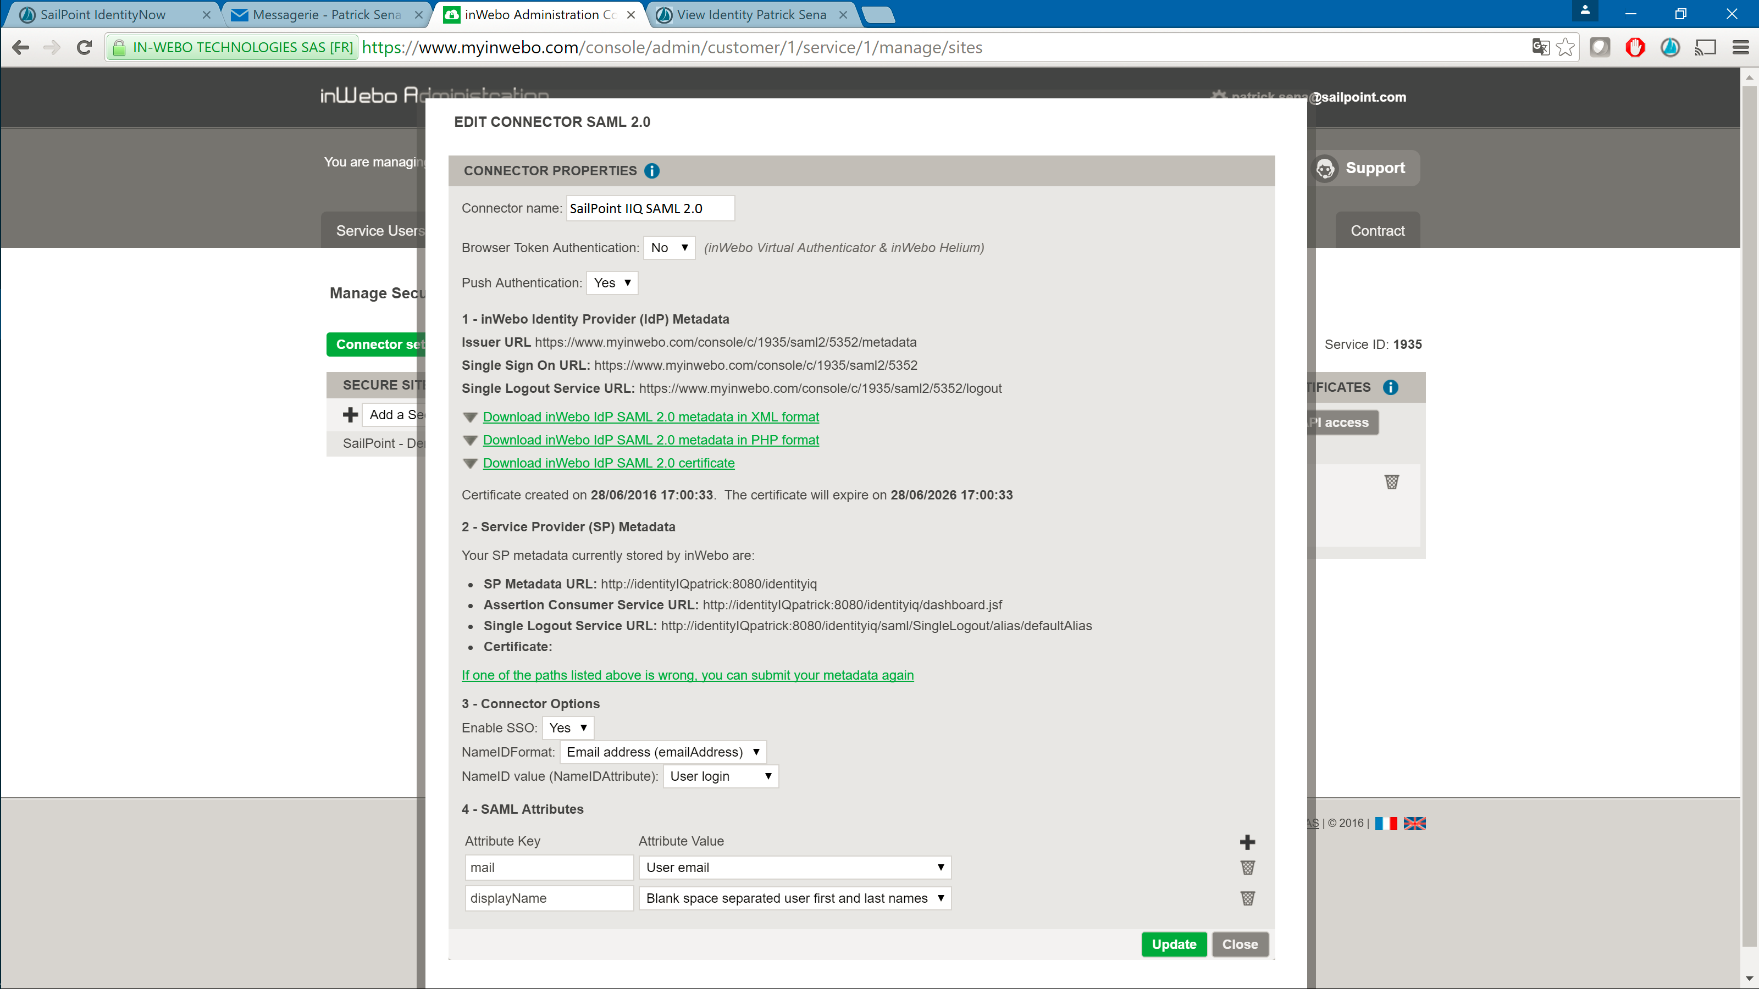Bookmark this page with star icon

[1564, 48]
